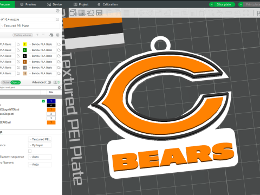
Task: Select the greyed Move tool icon
Action: pos(141,13)
